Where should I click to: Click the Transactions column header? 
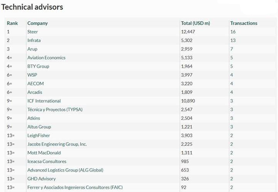coord(244,23)
